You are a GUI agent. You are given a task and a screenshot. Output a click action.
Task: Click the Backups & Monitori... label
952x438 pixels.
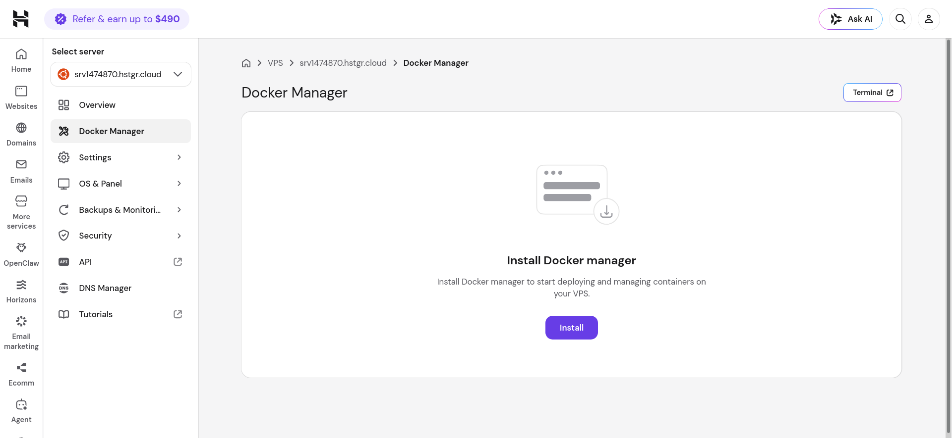tap(120, 210)
